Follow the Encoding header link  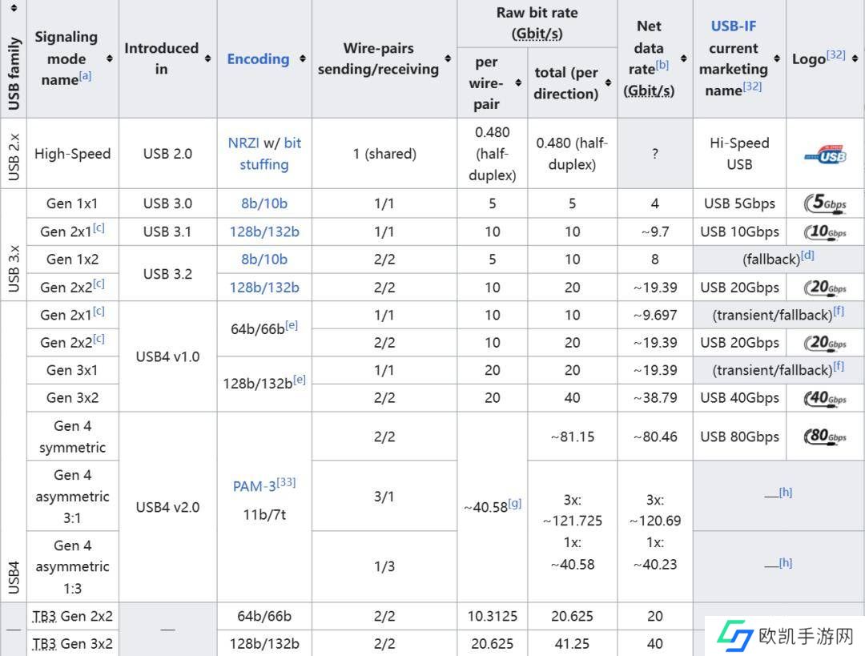[258, 59]
